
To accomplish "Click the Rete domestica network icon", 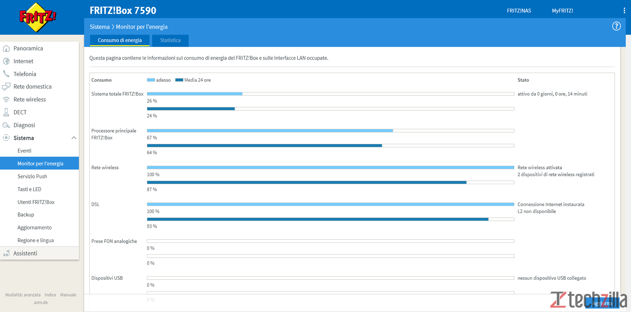I will coord(6,87).
